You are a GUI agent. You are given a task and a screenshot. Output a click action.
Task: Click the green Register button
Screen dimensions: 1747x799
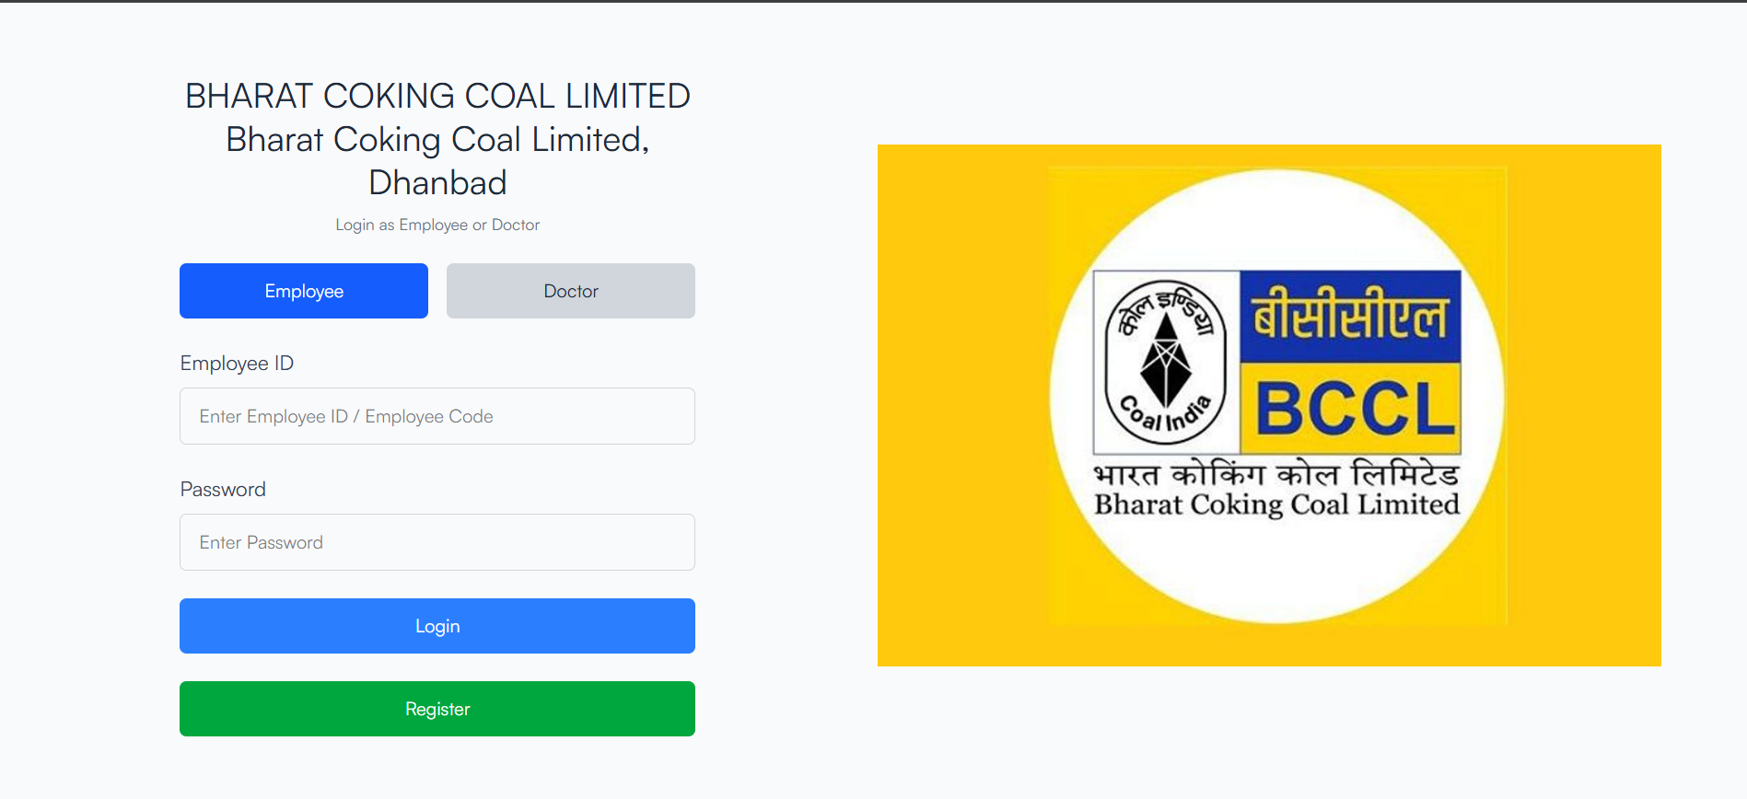437,709
